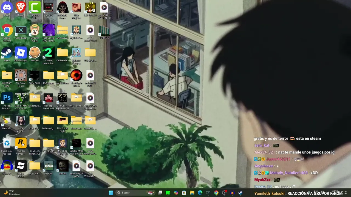Launch the Brave browser desktop shortcut
Viewport: 351px width, 197px height.
pos(21,10)
